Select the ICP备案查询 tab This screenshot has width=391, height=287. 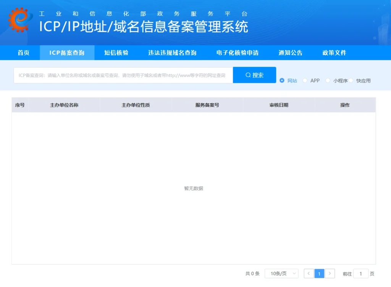pyautogui.click(x=67, y=53)
